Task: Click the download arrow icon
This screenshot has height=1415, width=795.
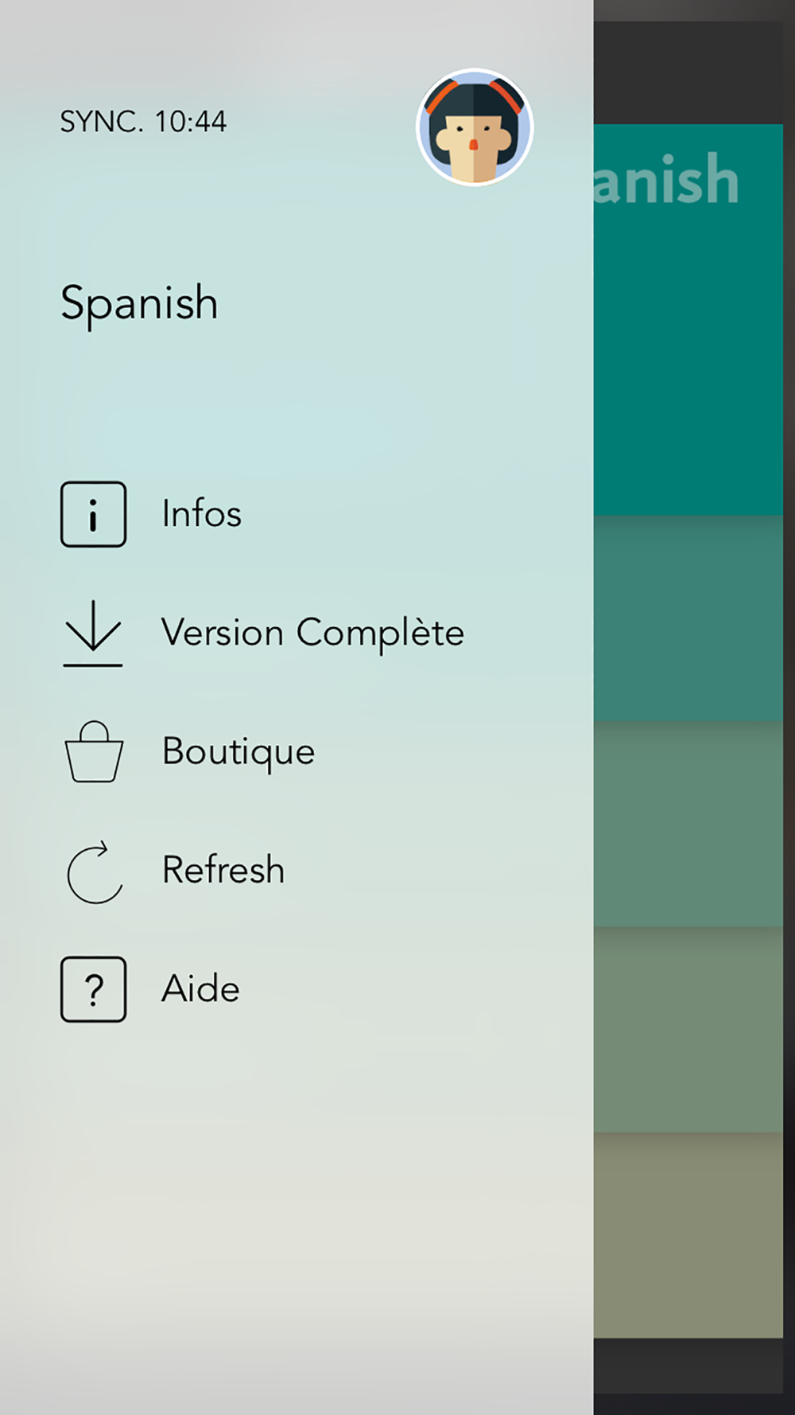Action: 93,633
